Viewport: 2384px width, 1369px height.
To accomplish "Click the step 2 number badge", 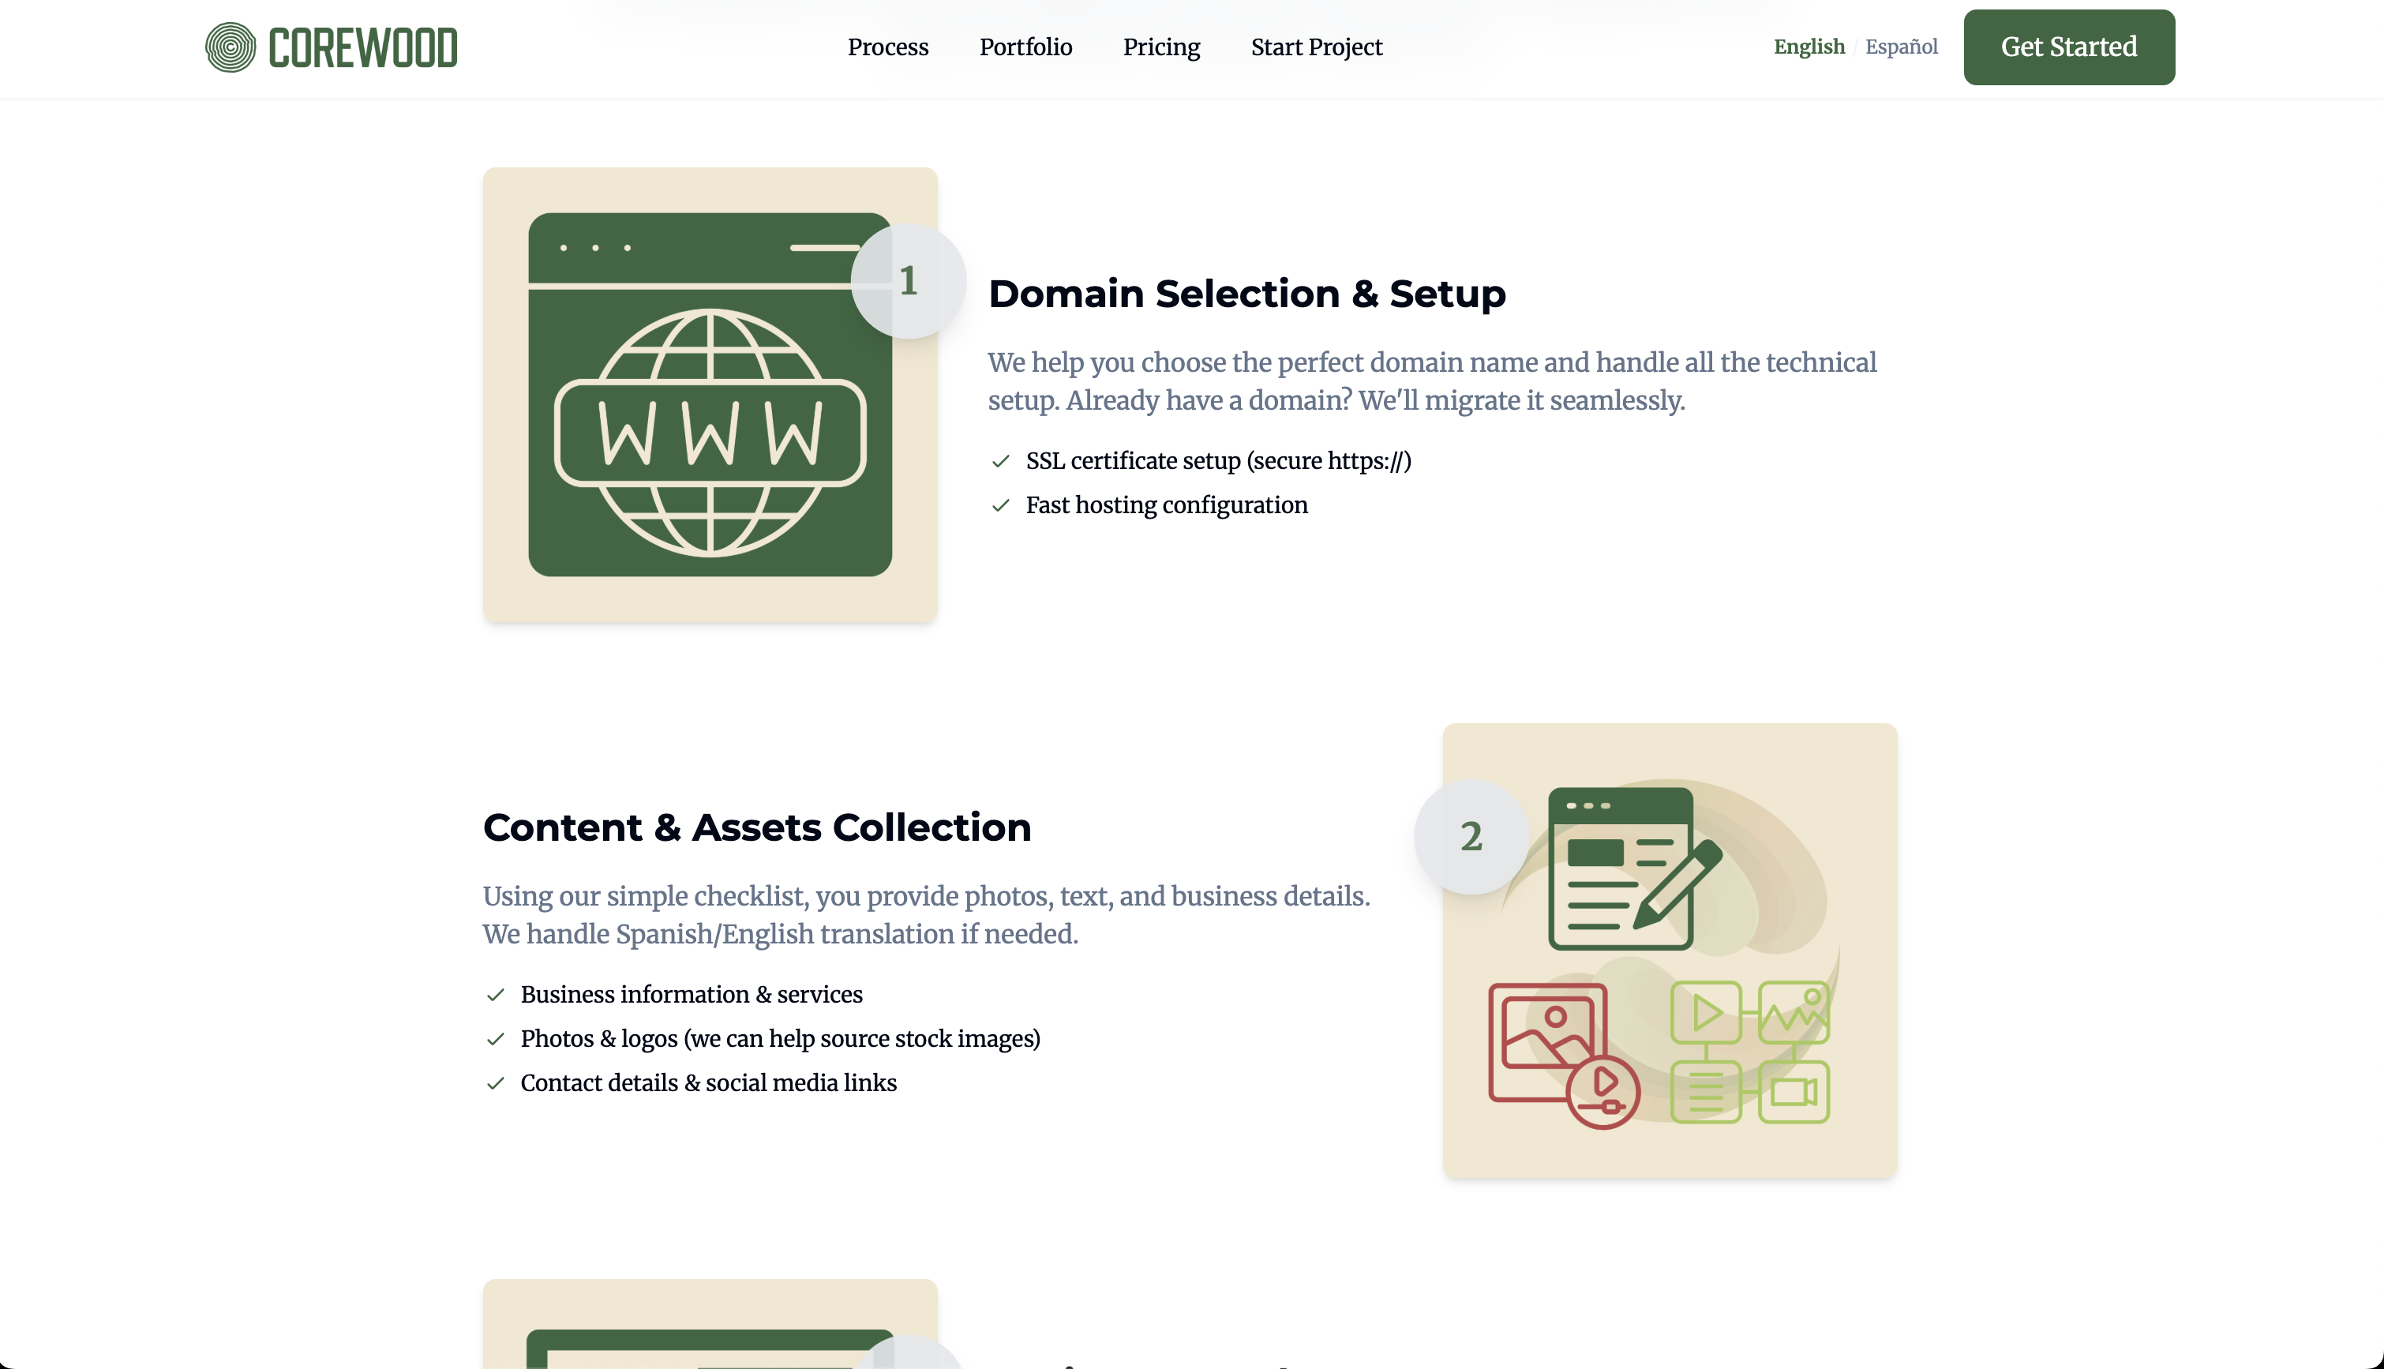I will tap(1472, 837).
